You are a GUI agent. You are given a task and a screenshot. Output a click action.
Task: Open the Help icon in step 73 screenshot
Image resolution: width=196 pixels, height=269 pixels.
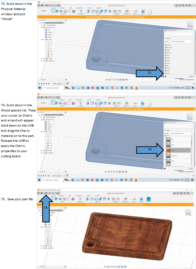[190, 5]
